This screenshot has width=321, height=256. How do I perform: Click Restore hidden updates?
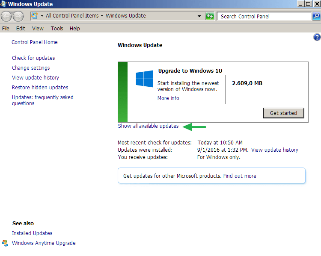[40, 87]
